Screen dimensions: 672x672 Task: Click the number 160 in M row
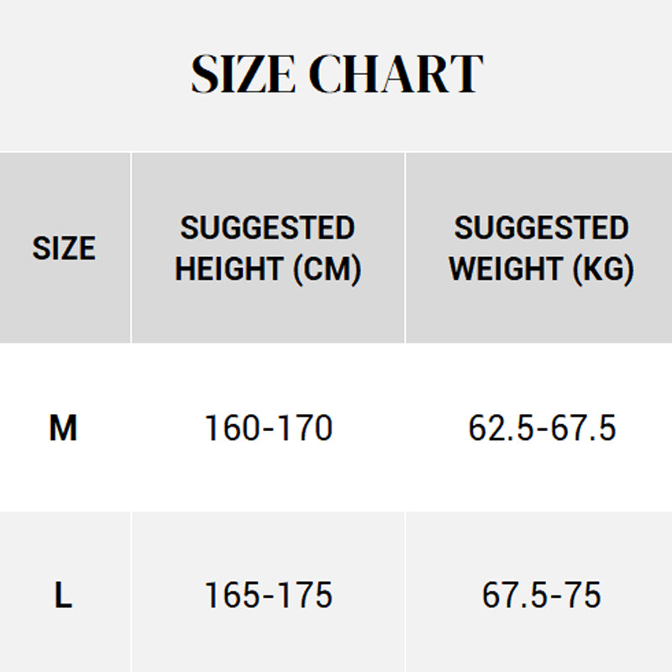coord(233,428)
